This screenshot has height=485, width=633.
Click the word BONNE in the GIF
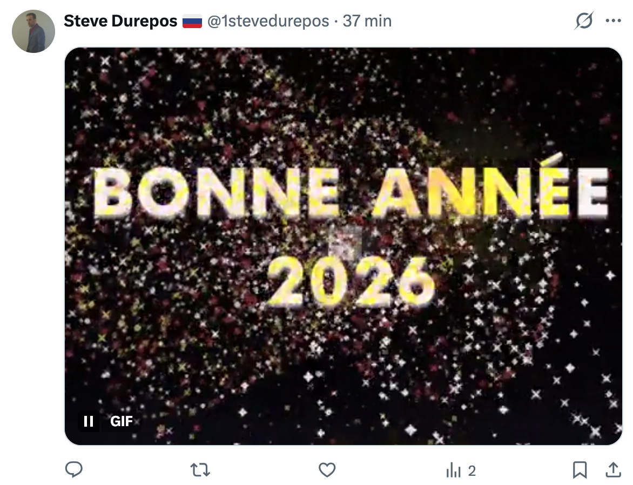click(216, 192)
